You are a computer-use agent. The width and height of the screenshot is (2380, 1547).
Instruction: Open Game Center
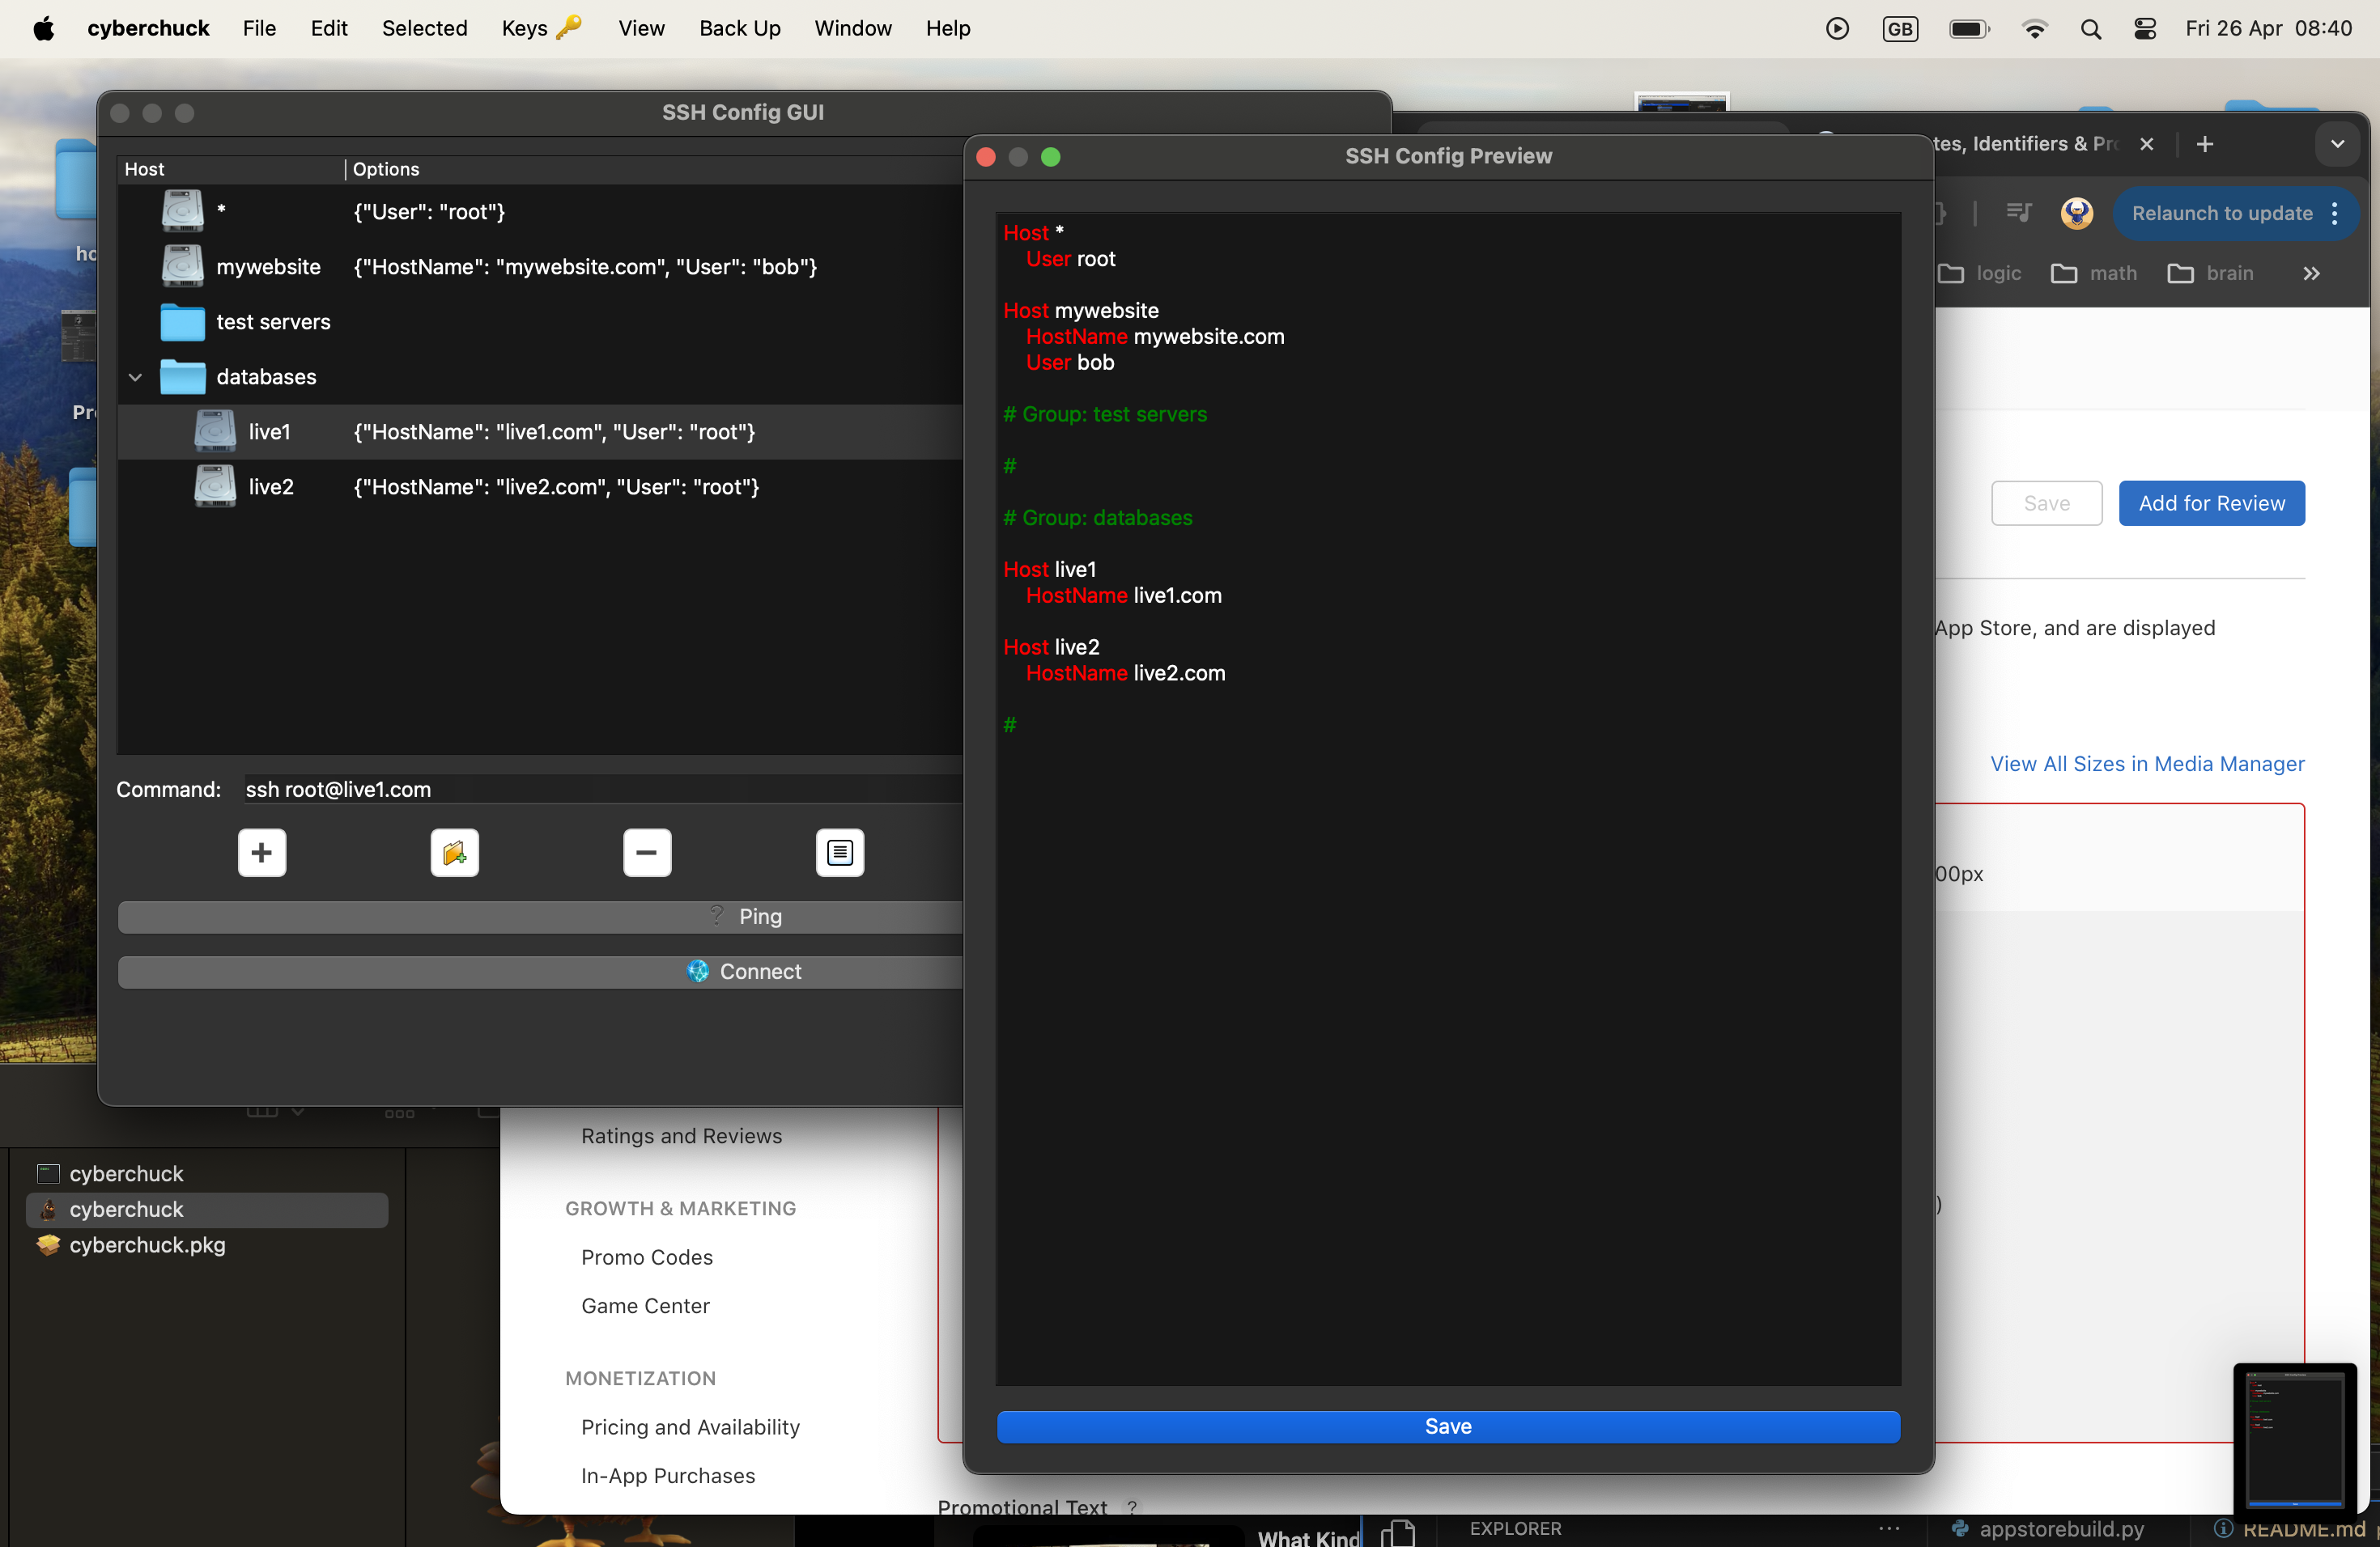pyautogui.click(x=645, y=1305)
